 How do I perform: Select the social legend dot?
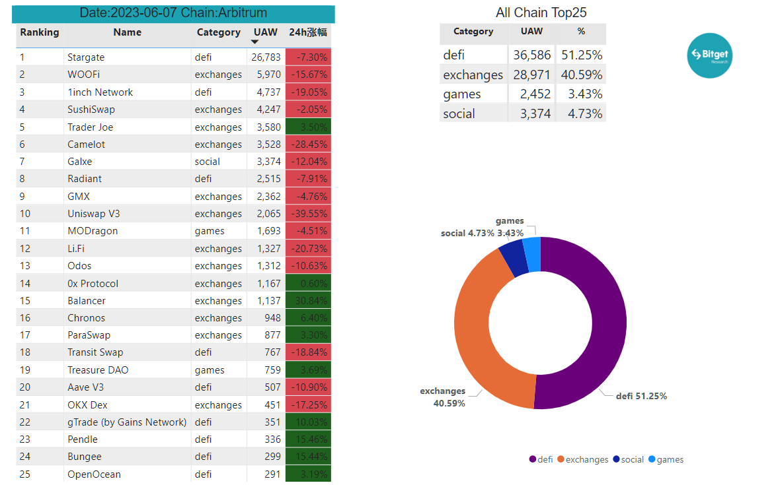(616, 459)
